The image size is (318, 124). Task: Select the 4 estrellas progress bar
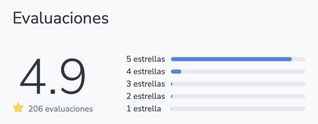pos(238,72)
